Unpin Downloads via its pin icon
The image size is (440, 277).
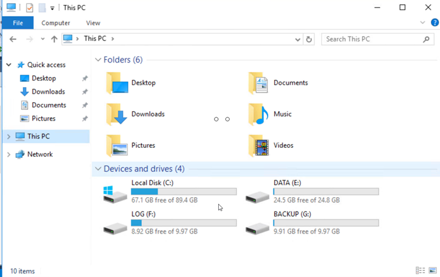pos(85,92)
